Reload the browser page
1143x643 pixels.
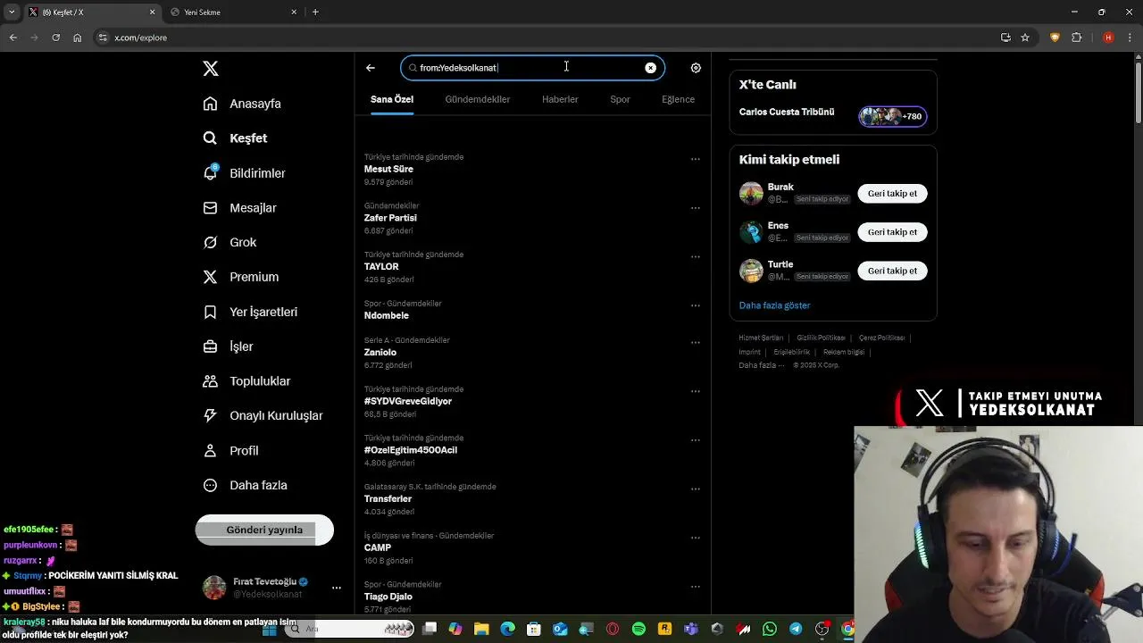(55, 38)
